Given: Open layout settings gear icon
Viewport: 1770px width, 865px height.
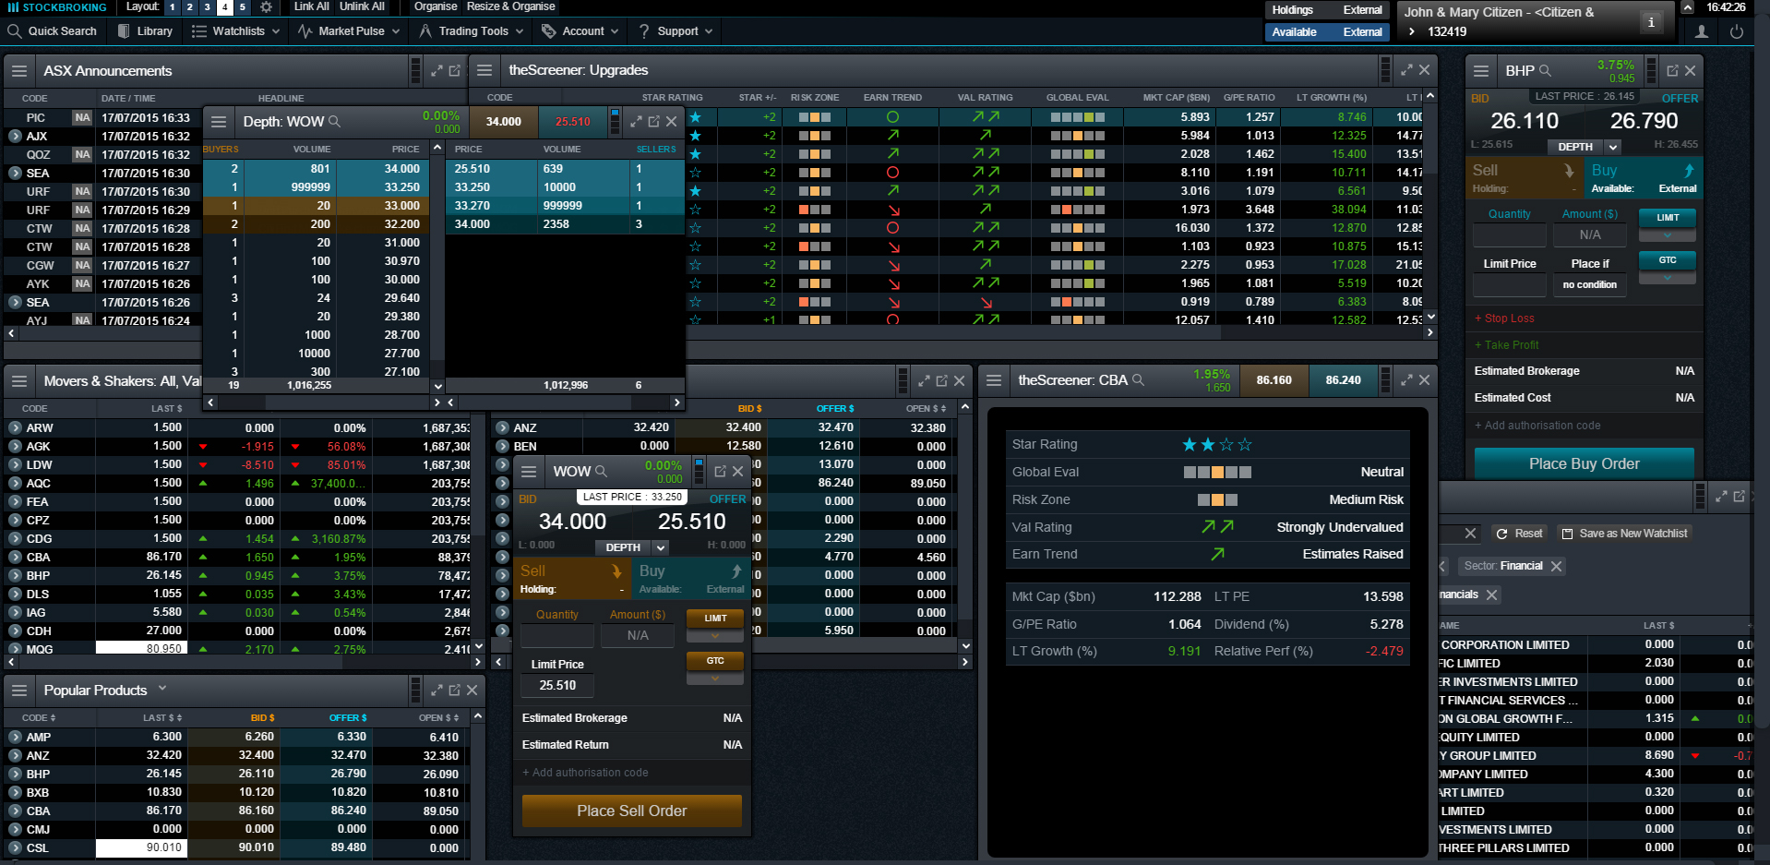Looking at the screenshot, I should point(266,7).
